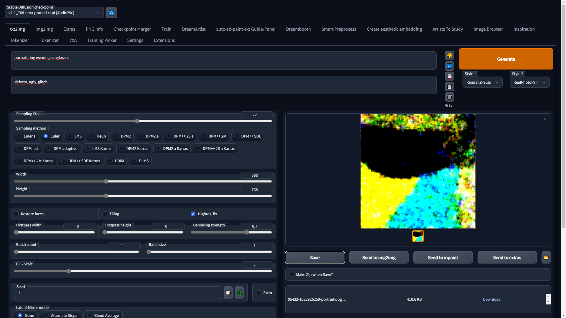
Task: Reuse last seed via the recycle icon
Action: tap(239, 292)
